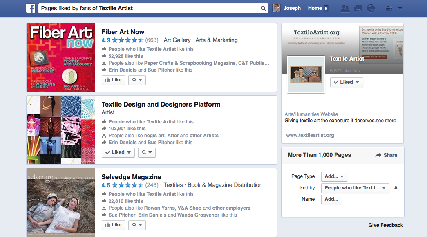Screen dimensions: 427x237
Task: Click the 4.5 rating of Selvedge Magazine
Action: tap(106, 185)
